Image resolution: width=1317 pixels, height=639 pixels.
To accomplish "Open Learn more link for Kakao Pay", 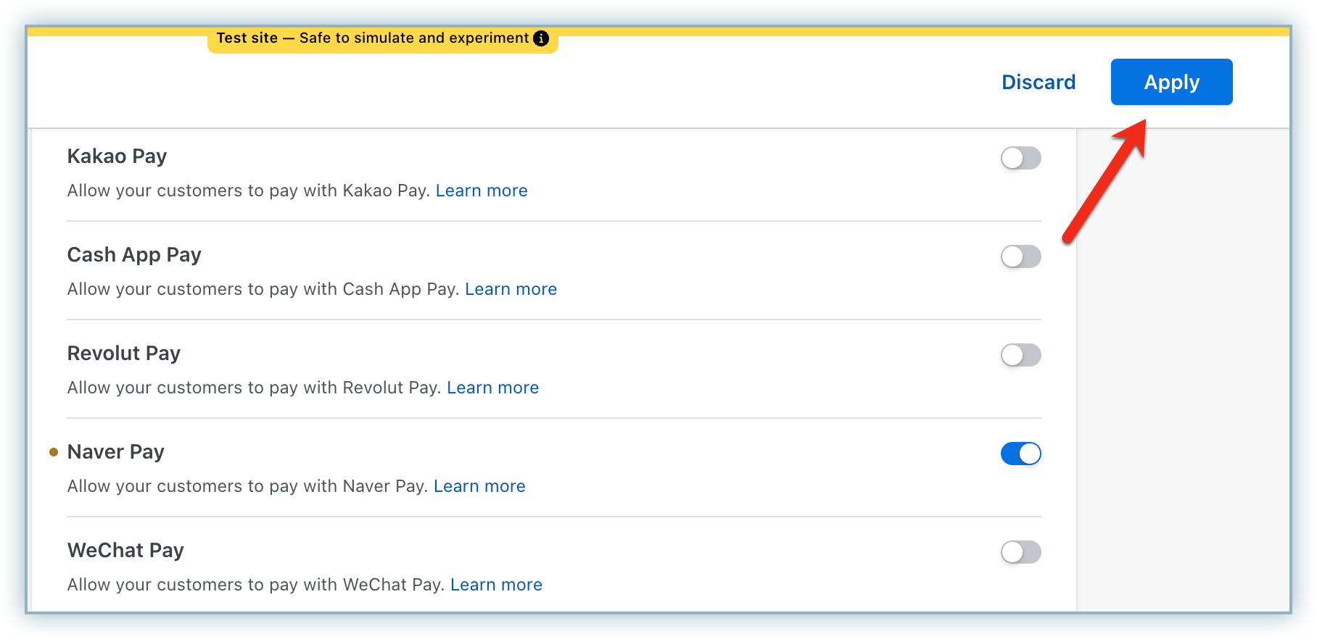I will tap(482, 191).
